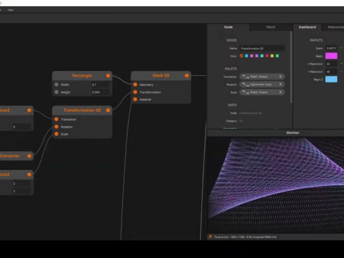Click the Rectangle node output port

point(108,76)
